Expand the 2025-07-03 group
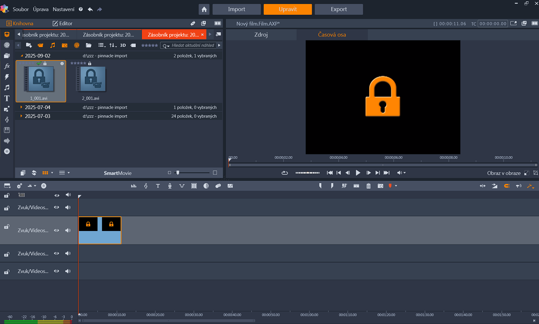Screen dimensions: 539x324 [21, 116]
